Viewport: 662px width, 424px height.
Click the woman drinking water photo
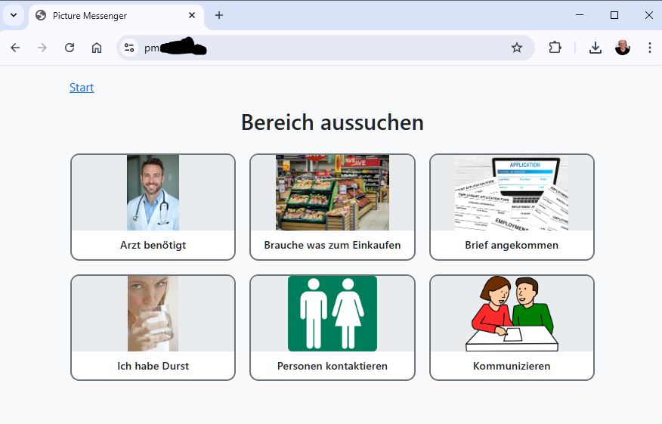[x=153, y=314]
